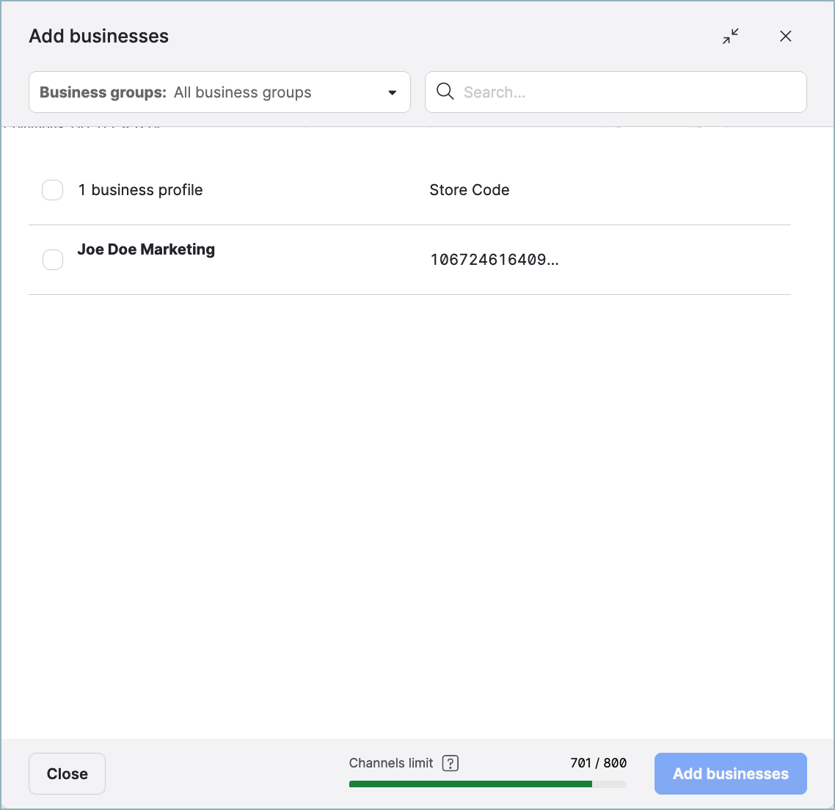
Task: Tick the select-all '1 business profile' checkbox
Action: tap(53, 190)
